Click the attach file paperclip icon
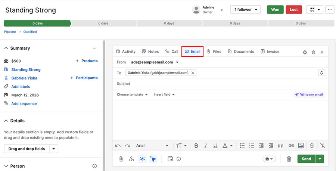 [121, 159]
